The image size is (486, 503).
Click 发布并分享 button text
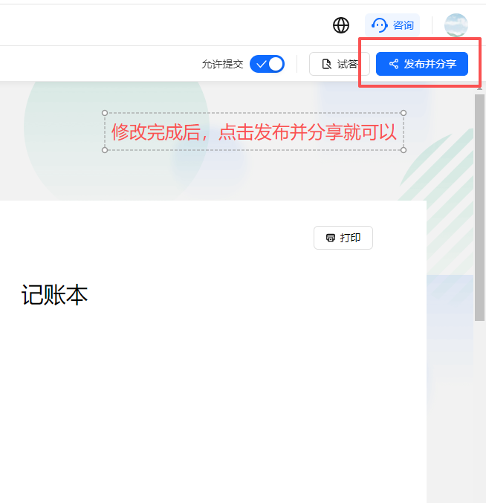pyautogui.click(x=430, y=65)
